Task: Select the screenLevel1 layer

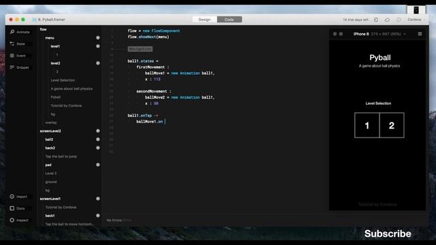Action: coord(50,199)
